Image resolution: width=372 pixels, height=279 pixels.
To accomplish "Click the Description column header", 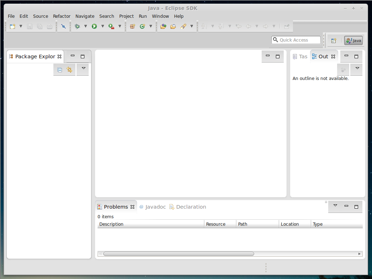I will point(151,224).
